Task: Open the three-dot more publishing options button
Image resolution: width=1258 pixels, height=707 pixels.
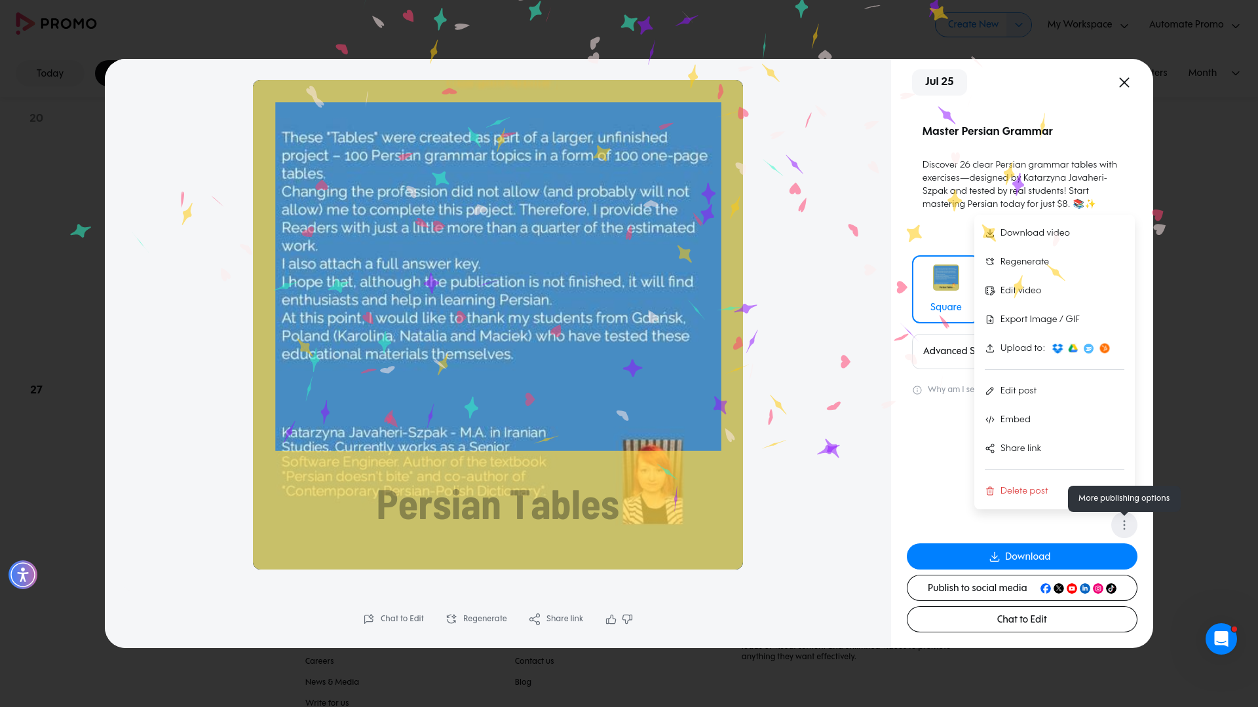Action: 1124,525
